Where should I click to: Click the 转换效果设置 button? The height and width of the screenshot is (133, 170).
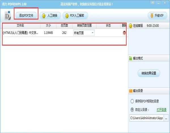pyautogui.click(x=149, y=73)
